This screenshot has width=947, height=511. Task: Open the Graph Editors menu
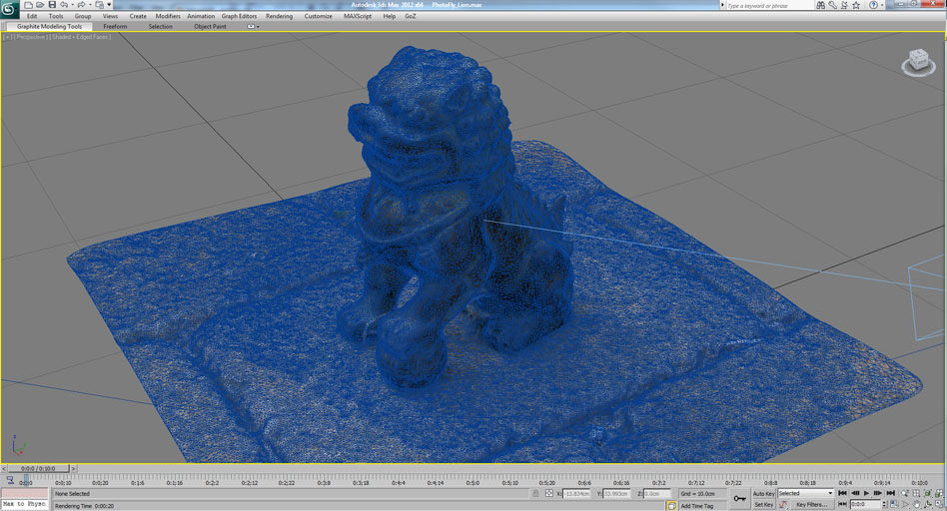pos(239,16)
